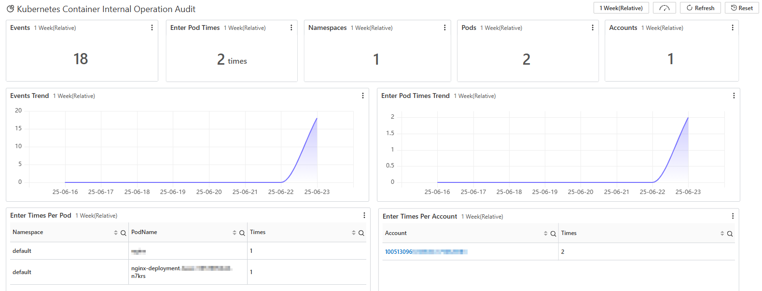Open the Pods panel three-dot menu
The width and height of the screenshot is (762, 291).
[593, 28]
